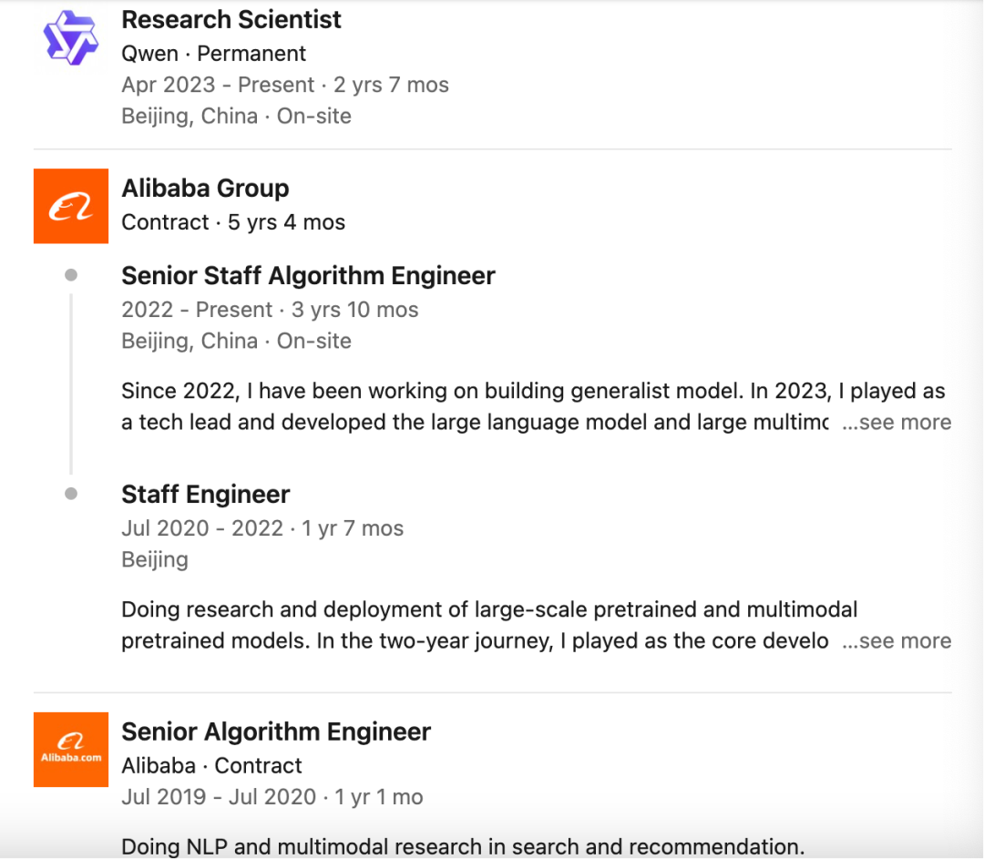Click the 'Contract · 5 yrs 4 mos' duration

click(x=233, y=222)
